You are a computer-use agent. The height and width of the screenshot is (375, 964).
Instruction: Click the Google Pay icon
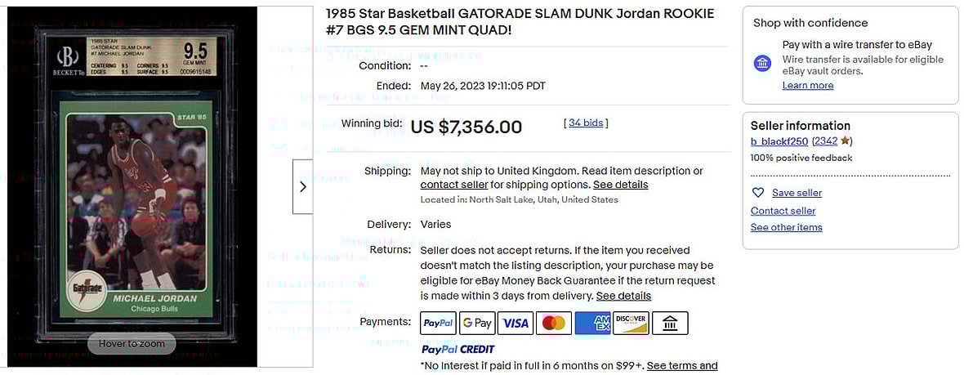point(477,324)
